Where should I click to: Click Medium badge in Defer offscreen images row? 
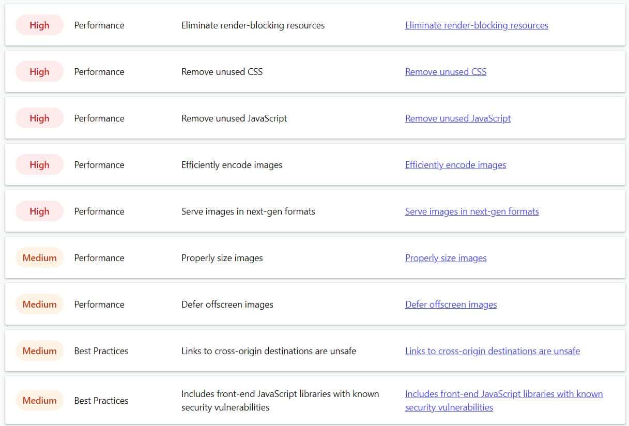pyautogui.click(x=39, y=305)
